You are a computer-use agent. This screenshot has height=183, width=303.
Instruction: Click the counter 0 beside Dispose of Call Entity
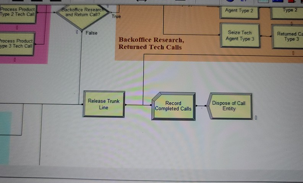[x=256, y=118]
